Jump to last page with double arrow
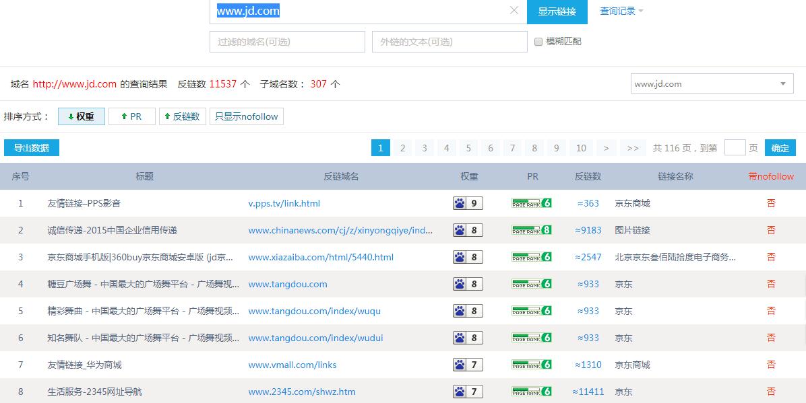 click(633, 148)
